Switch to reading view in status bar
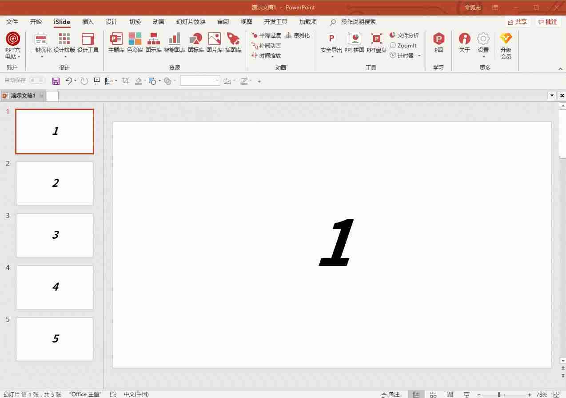 coord(450,394)
